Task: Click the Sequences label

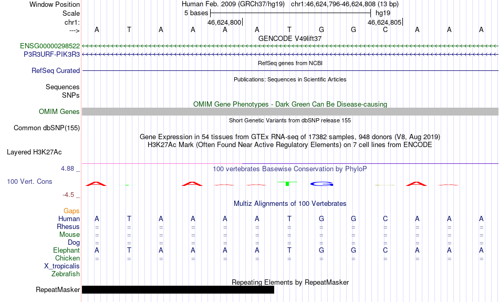Action: pos(63,87)
